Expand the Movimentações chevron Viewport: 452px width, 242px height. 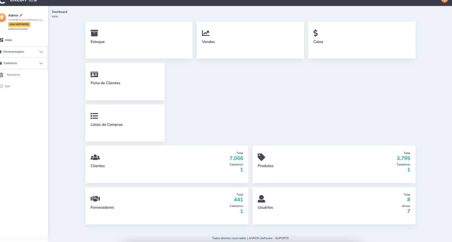pos(41,52)
